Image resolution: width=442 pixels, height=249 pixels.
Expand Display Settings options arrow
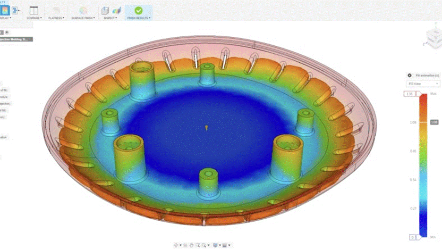click(x=219, y=245)
